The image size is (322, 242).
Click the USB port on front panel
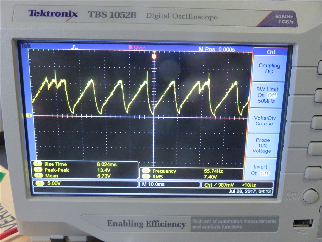click(303, 223)
